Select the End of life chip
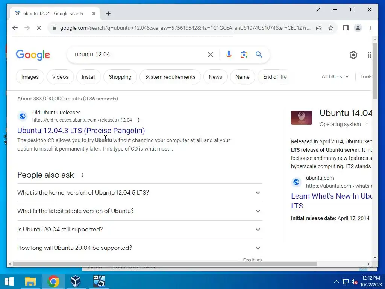The image size is (385, 289). click(274, 77)
